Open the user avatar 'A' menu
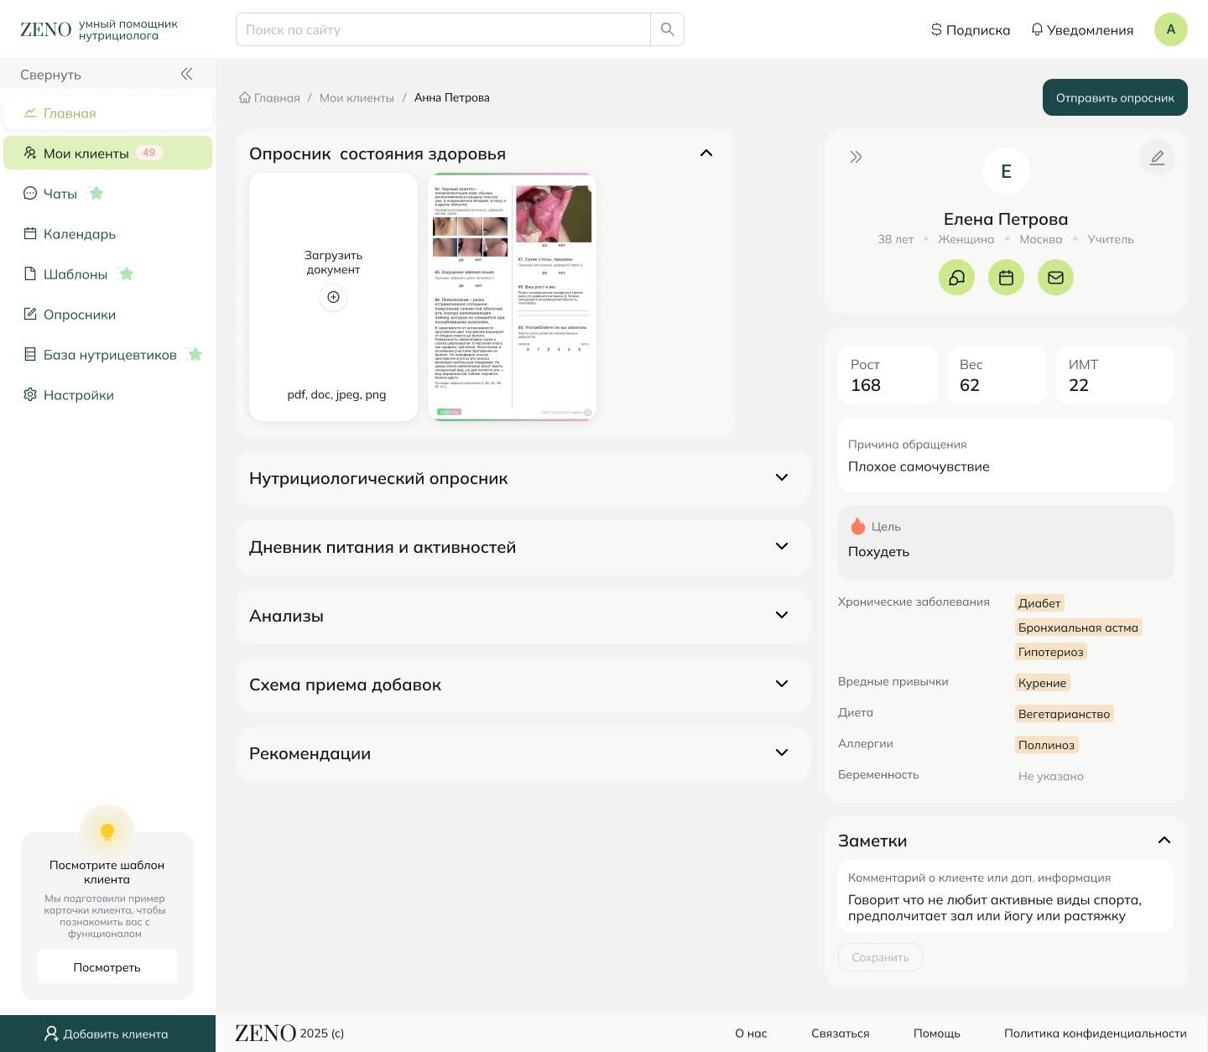This screenshot has height=1052, width=1208. pyautogui.click(x=1171, y=29)
